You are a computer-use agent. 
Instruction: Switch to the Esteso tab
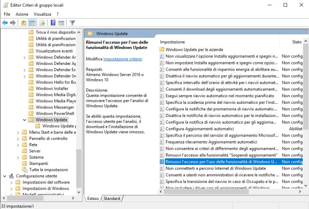click(93, 199)
